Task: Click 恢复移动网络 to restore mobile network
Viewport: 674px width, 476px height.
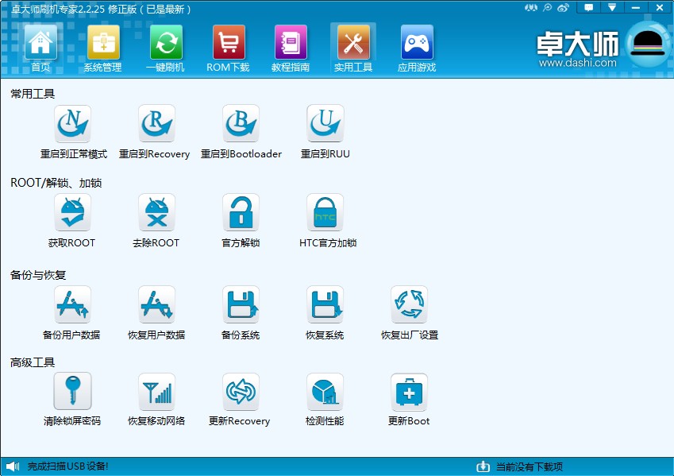Action: [156, 393]
